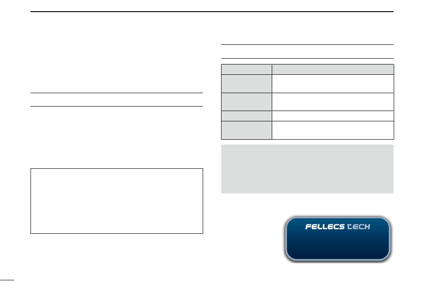The width and height of the screenshot is (426, 300).
Task: Click the white cell in the thin table row
Action: pyautogui.click(x=333, y=116)
